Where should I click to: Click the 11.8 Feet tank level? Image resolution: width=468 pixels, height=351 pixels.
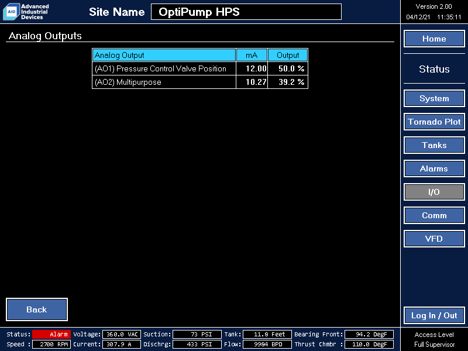coord(267,334)
